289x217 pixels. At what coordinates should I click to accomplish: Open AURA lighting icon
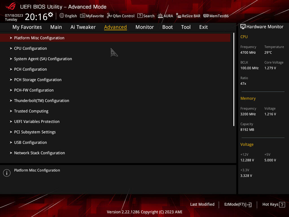pyautogui.click(x=160, y=16)
